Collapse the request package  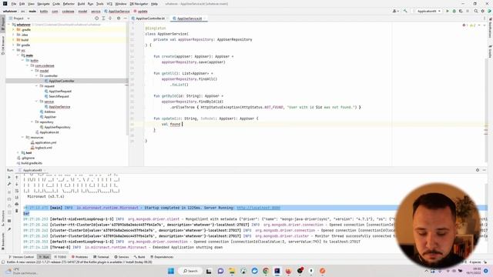click(x=36, y=85)
